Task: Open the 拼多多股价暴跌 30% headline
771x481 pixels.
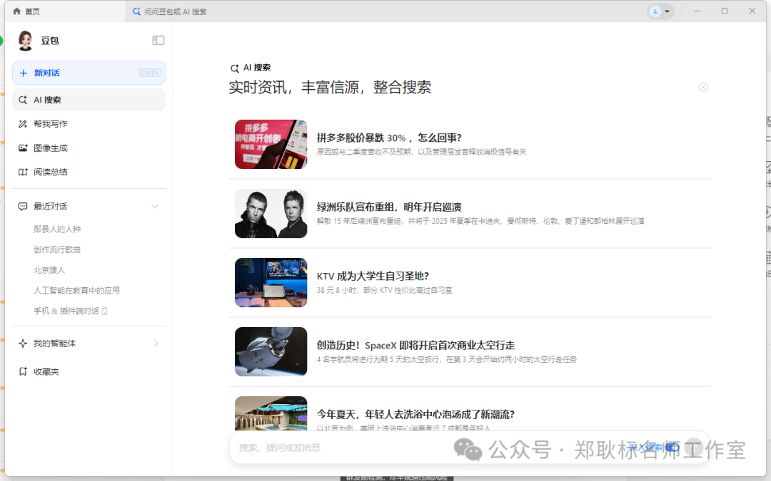Action: pos(389,138)
